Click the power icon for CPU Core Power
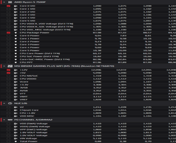This screenshot has width=176, height=143. click(x=16, y=54)
